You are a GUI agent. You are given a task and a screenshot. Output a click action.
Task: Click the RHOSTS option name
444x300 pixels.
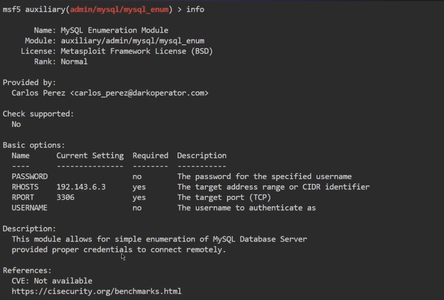click(25, 187)
